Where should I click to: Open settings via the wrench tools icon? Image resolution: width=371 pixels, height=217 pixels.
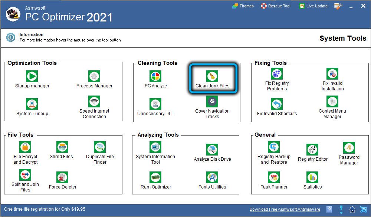(338, 6)
